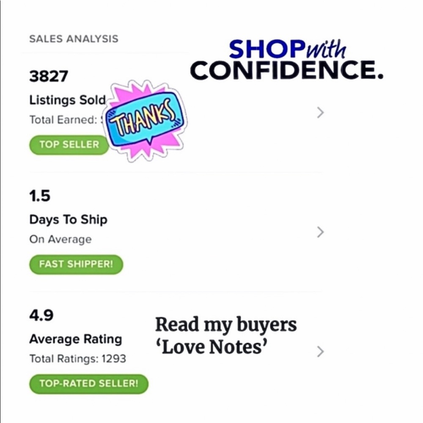This screenshot has height=423, width=423.
Task: Expand Days To Ship chevron arrow
Action: point(320,232)
